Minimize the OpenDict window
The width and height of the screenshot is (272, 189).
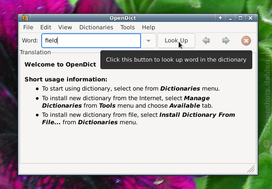(230, 18)
